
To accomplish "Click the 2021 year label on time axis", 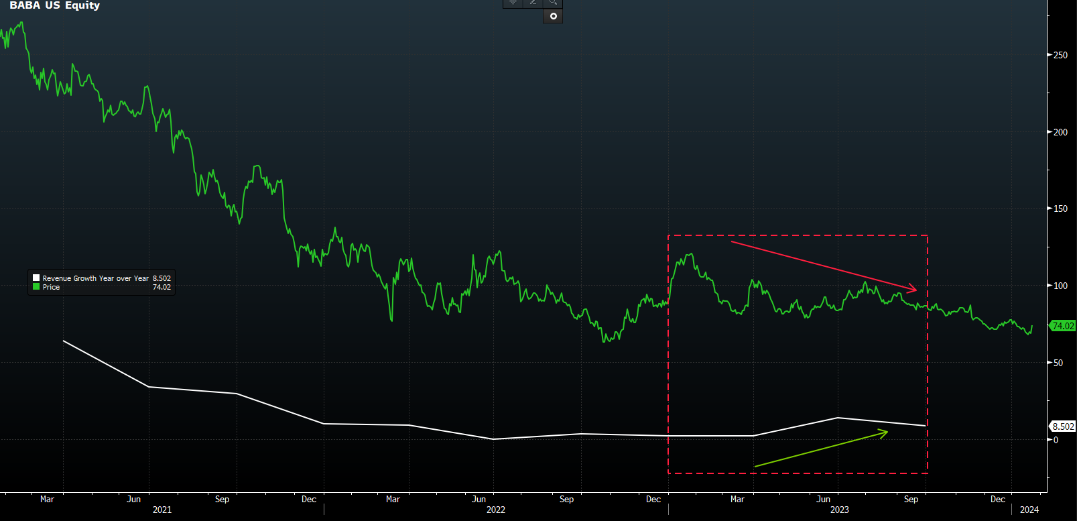I will coord(162,510).
